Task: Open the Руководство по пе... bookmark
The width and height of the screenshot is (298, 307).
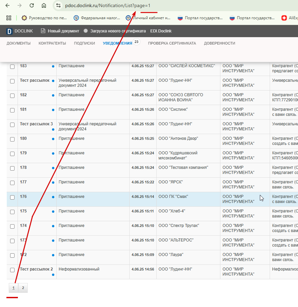Action: 44,18
